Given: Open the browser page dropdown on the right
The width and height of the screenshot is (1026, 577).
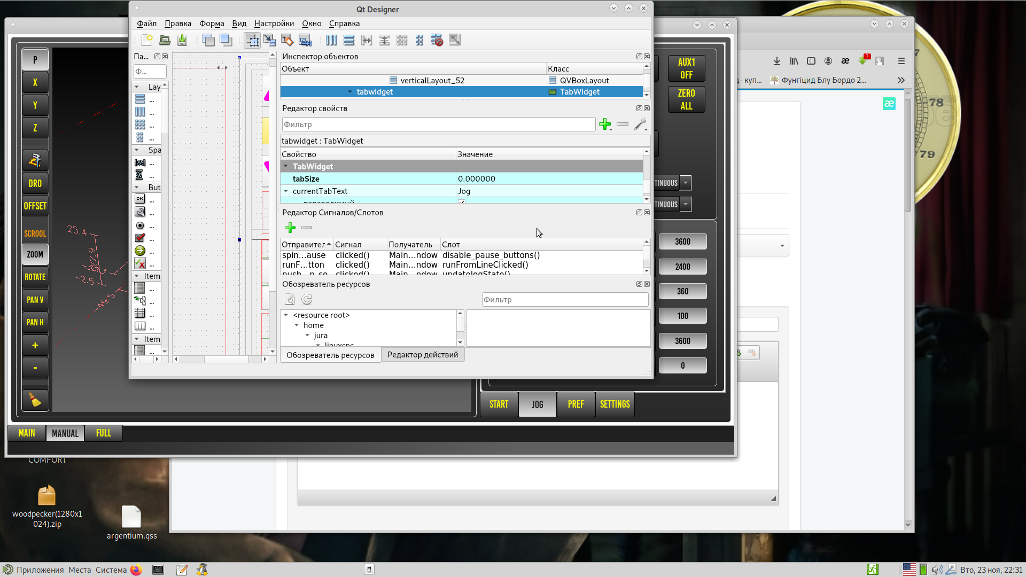Looking at the screenshot, I should [x=782, y=246].
